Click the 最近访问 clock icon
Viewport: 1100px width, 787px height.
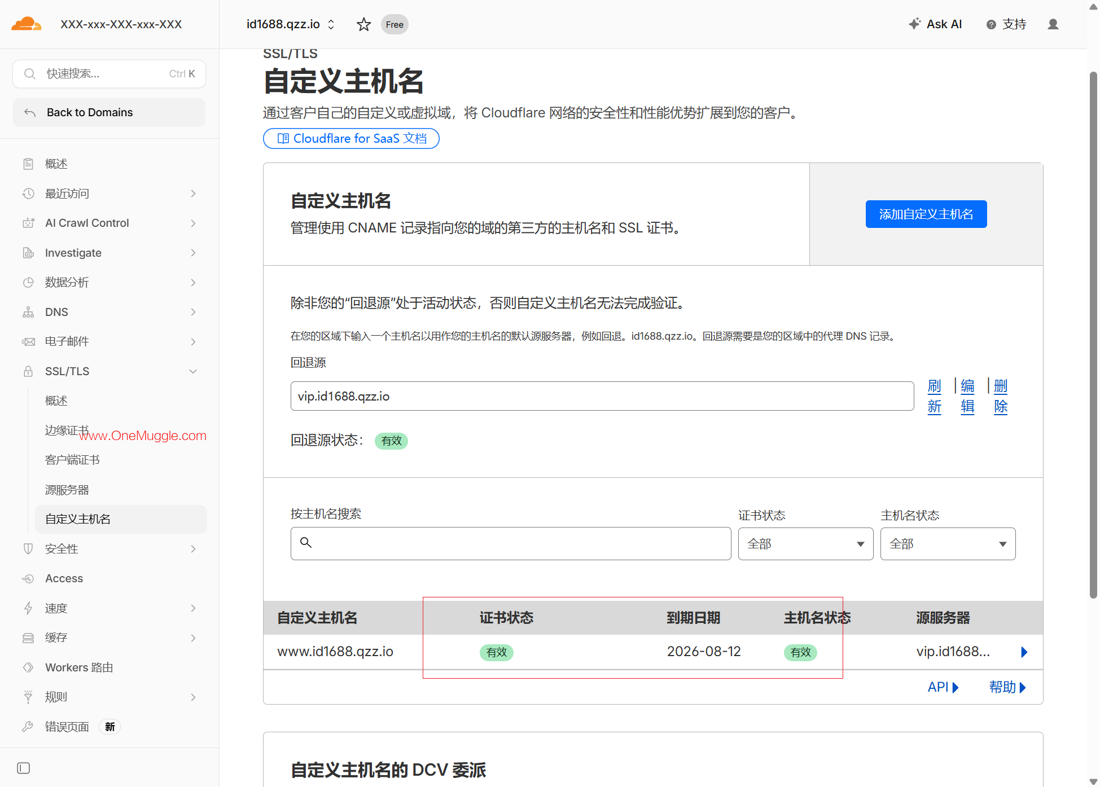(x=28, y=194)
